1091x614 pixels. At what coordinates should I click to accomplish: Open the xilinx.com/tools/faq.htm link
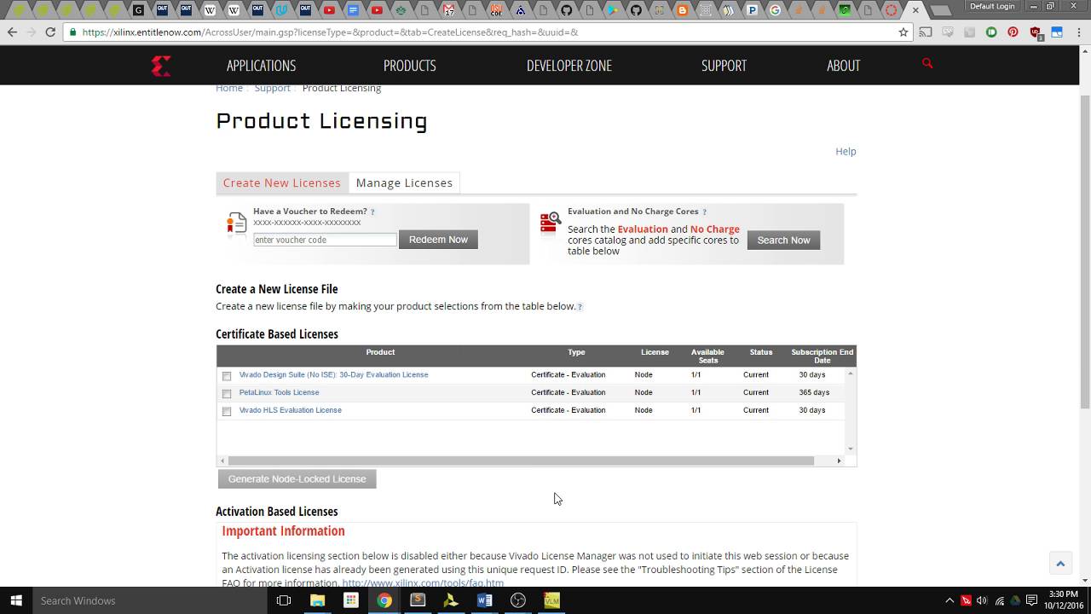(x=423, y=583)
